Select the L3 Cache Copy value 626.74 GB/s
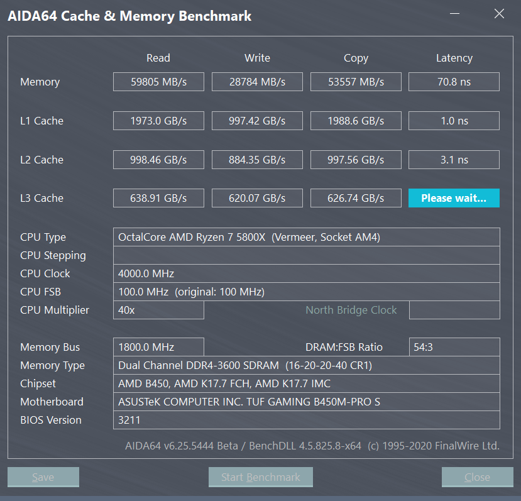The image size is (521, 501). coord(356,198)
